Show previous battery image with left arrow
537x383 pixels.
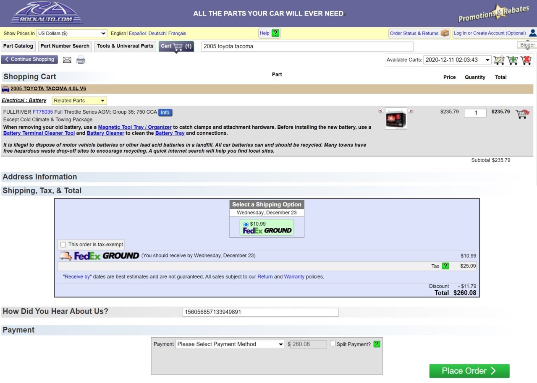click(x=381, y=111)
